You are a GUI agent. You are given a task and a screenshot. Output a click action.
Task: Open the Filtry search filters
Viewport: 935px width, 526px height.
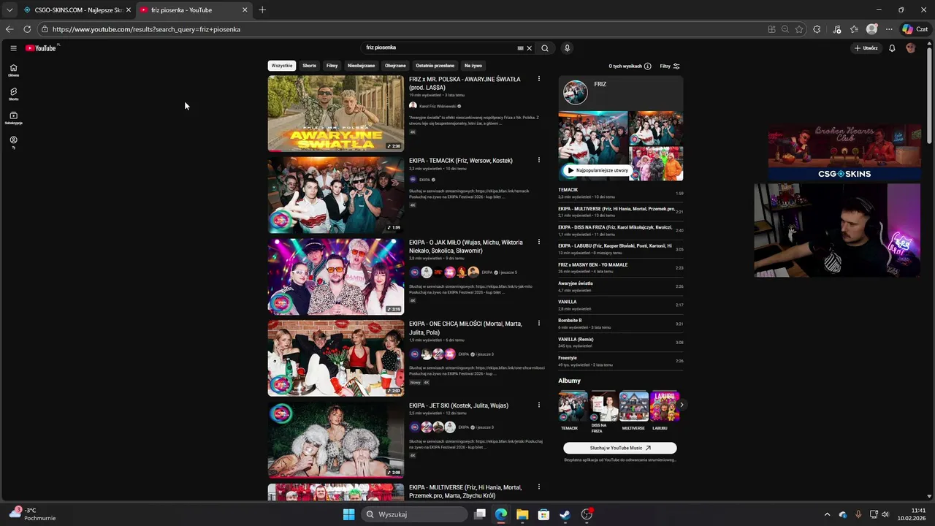[x=670, y=66]
